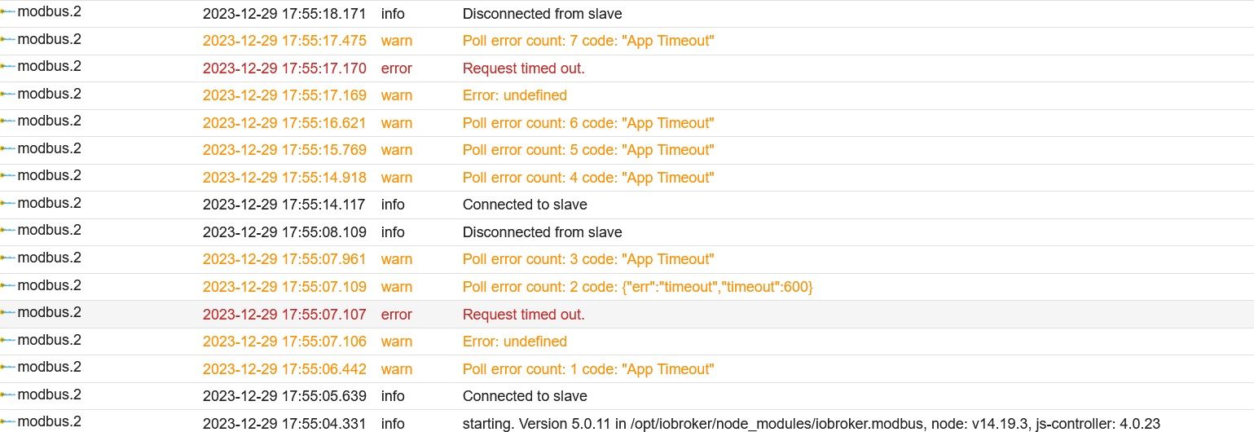
Task: Click the 'error' severity label at 17:55:07.107
Action: 397,315
